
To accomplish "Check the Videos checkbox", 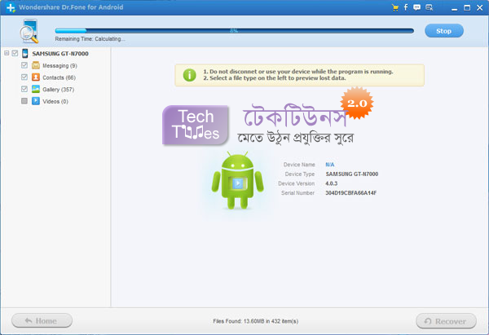I will point(24,101).
